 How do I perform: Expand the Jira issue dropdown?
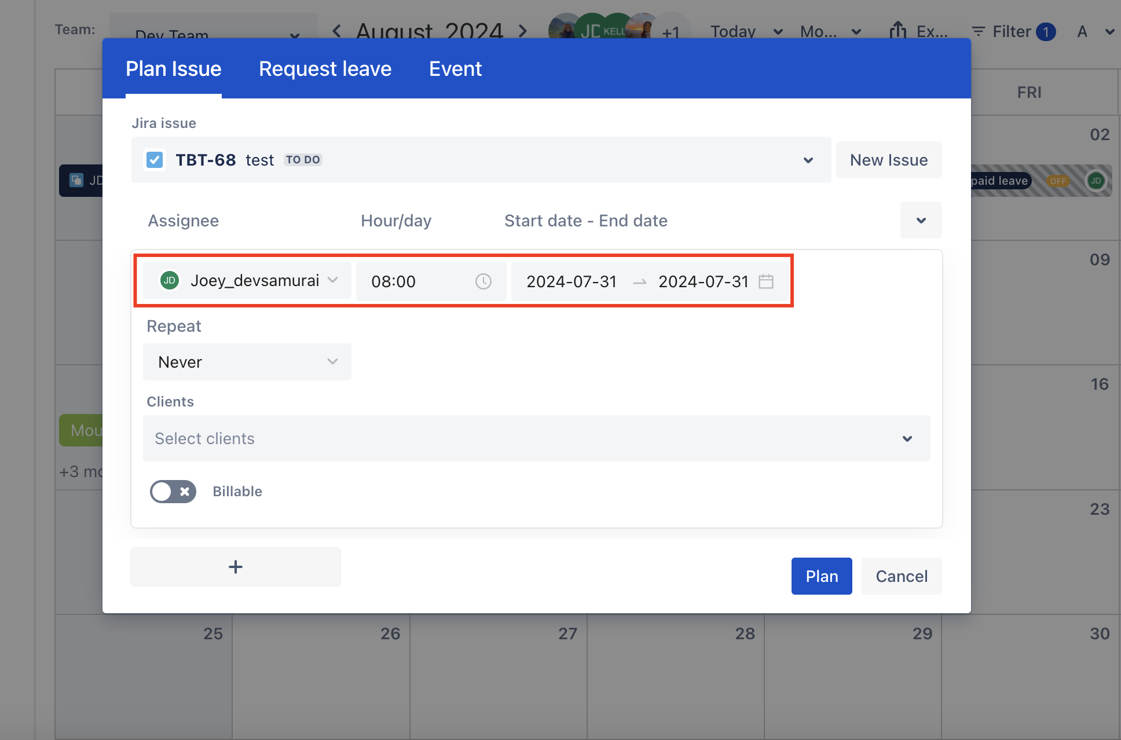pyautogui.click(x=808, y=160)
